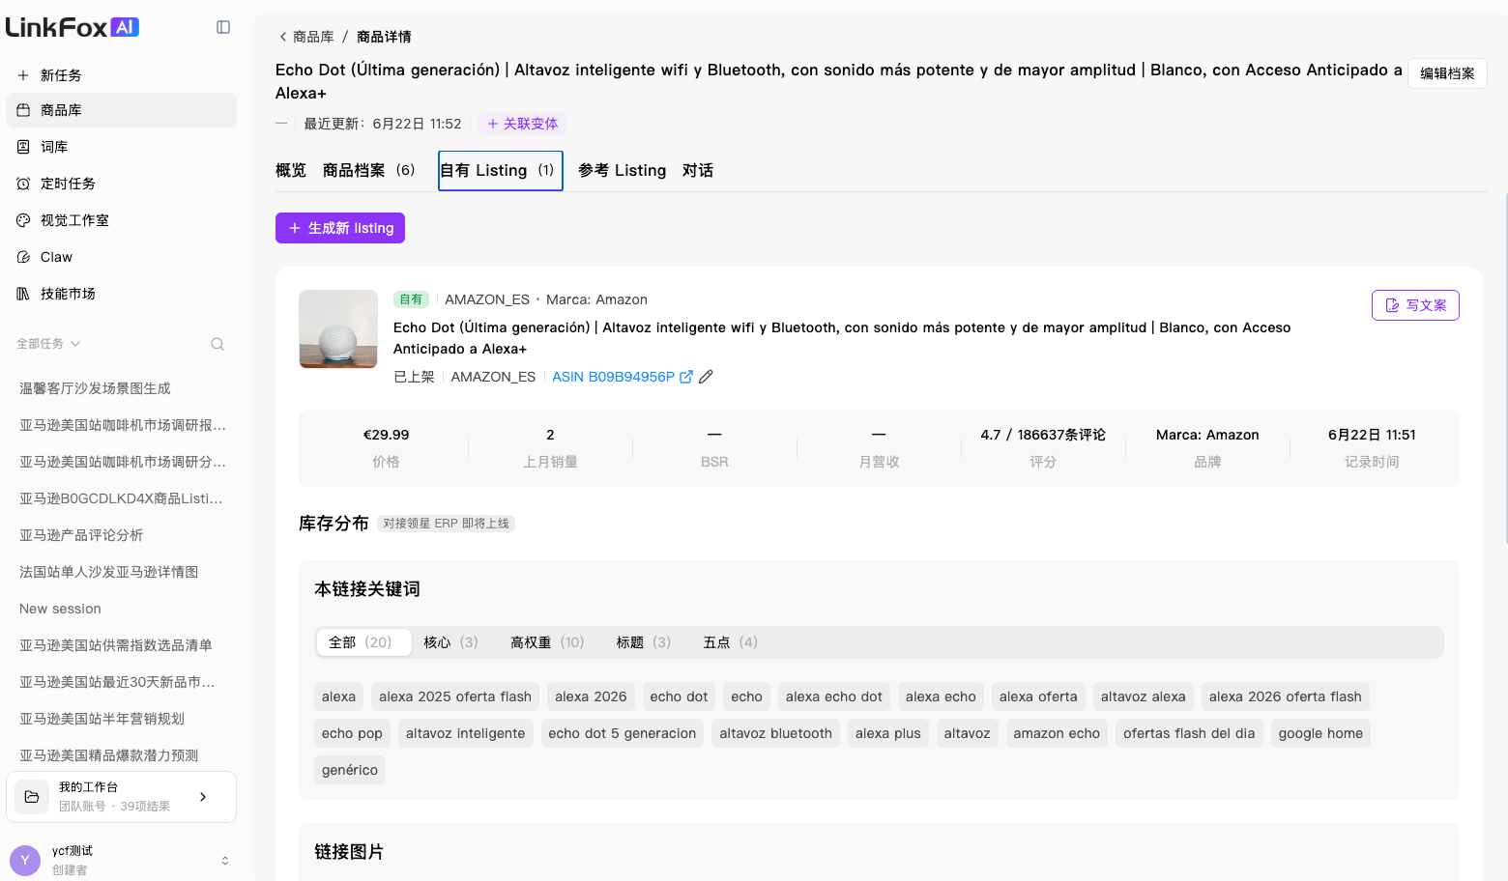Click the 写文案 write copy button

(x=1415, y=305)
